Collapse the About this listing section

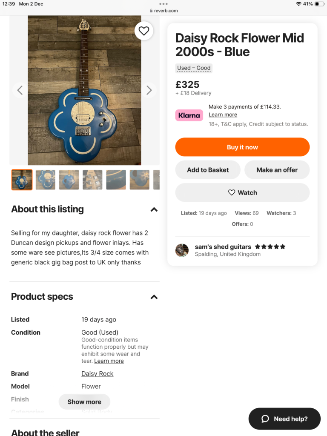(x=154, y=209)
